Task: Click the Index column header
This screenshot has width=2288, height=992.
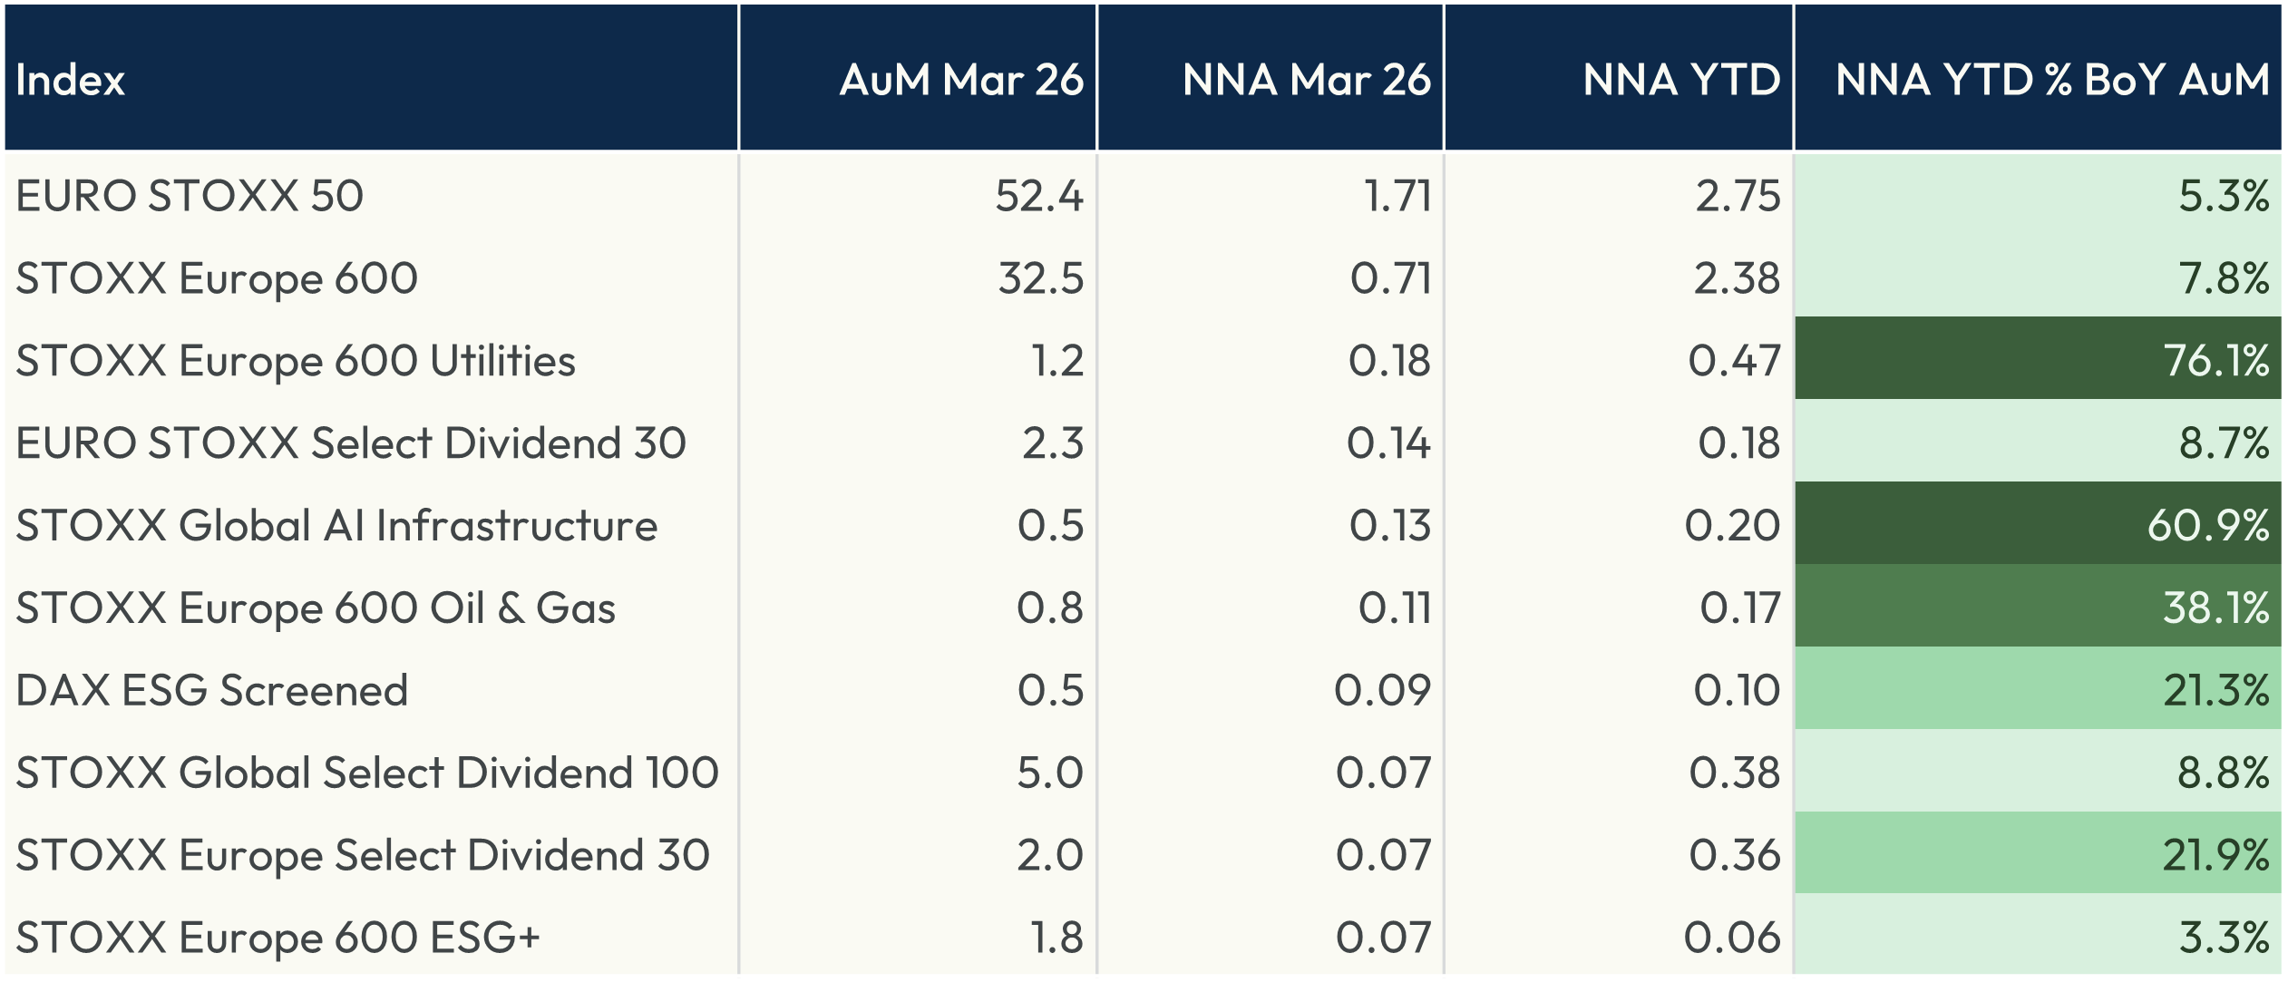Action: [x=71, y=80]
